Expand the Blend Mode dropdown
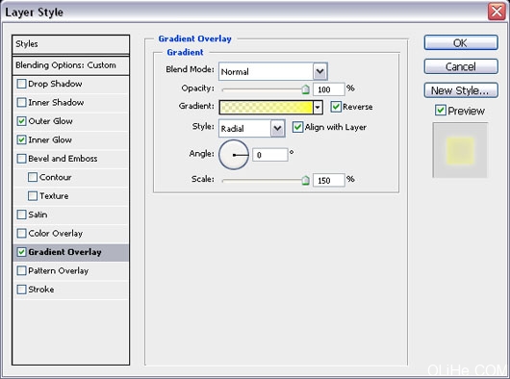 pyautogui.click(x=320, y=71)
